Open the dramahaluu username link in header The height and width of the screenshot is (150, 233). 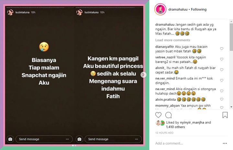click(x=178, y=9)
